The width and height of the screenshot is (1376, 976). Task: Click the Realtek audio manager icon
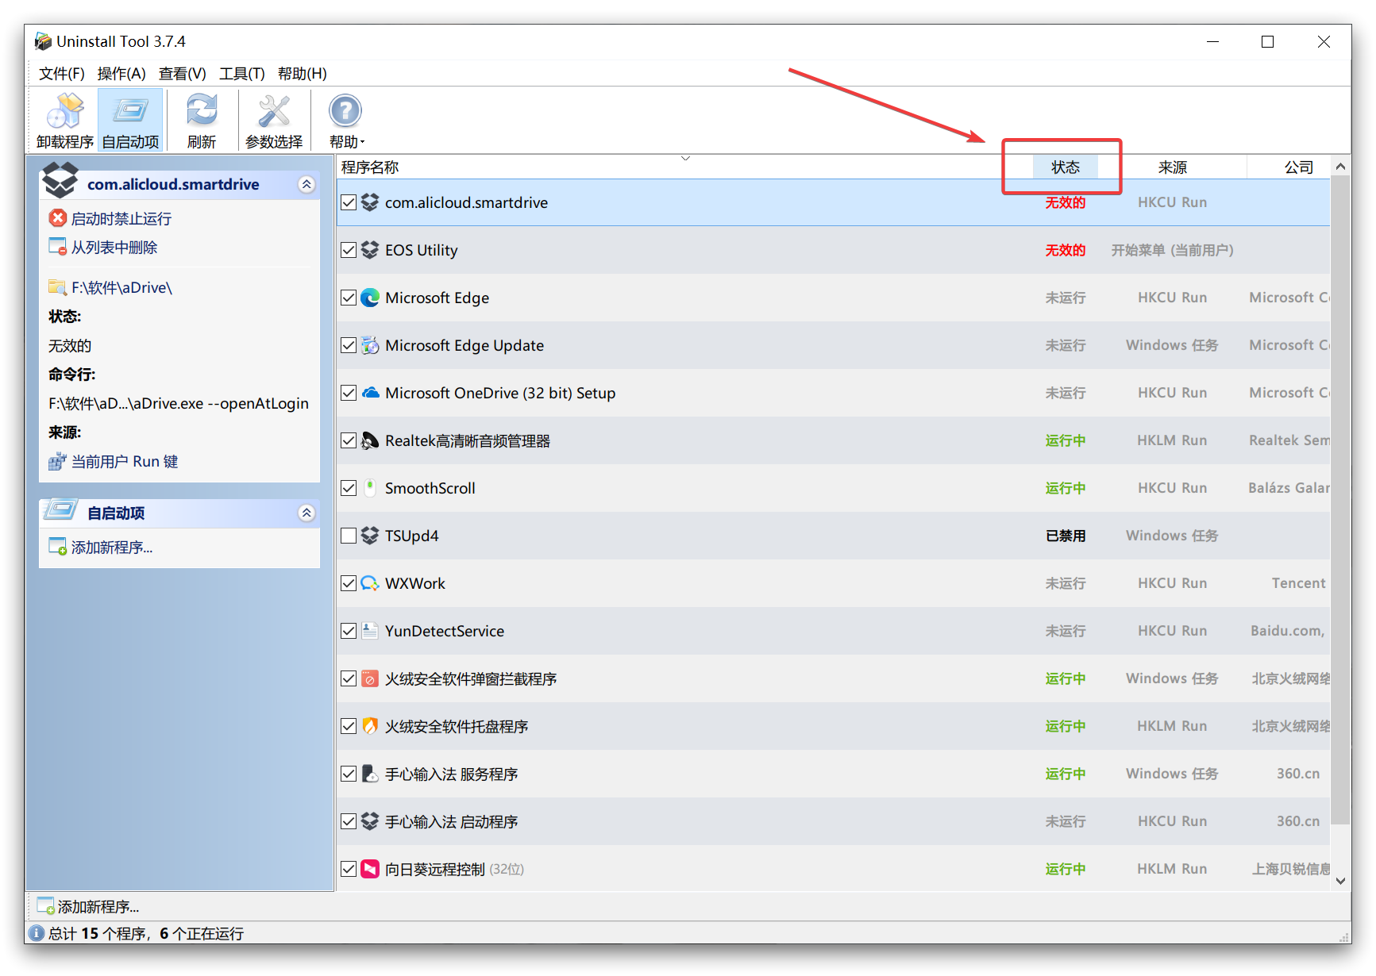(x=370, y=440)
